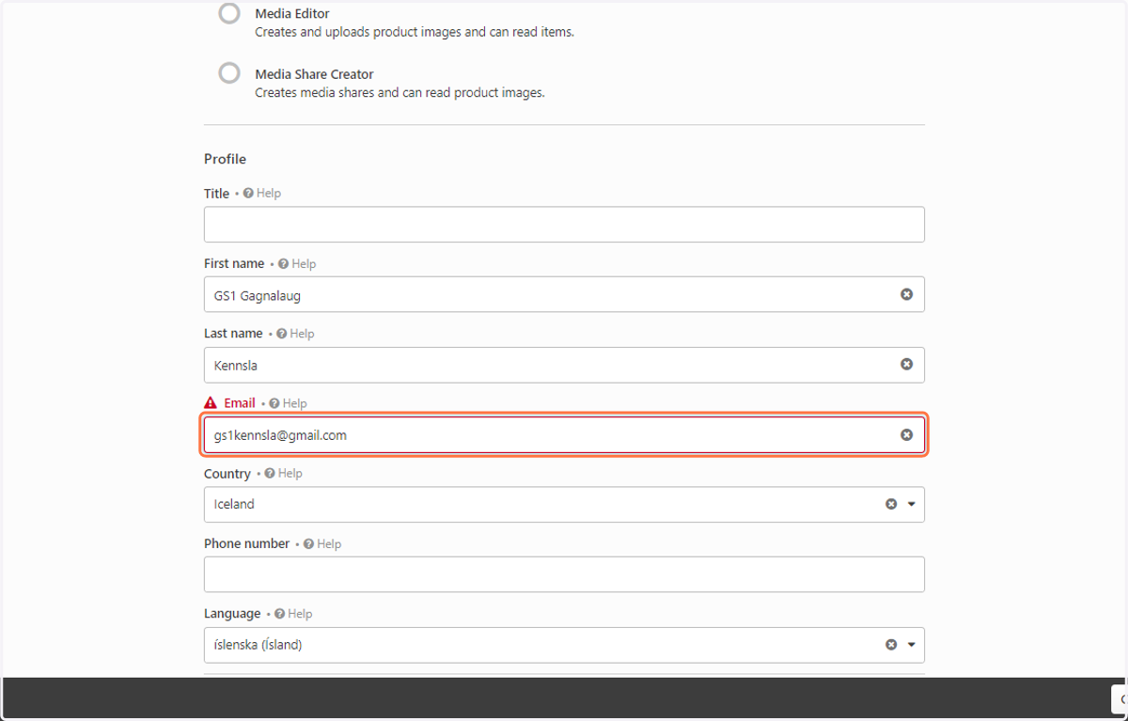This screenshot has width=1128, height=721.
Task: Open Help next to Email label
Action: [288, 402]
